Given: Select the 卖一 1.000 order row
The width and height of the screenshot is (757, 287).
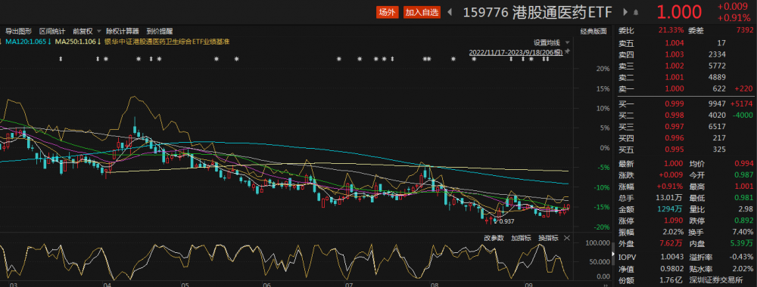Looking at the screenshot, I should (x=686, y=88).
